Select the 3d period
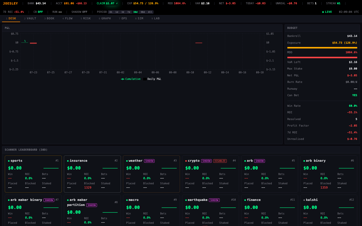Image resolution: width=362 pixels, height=226 pixels. 123,12
